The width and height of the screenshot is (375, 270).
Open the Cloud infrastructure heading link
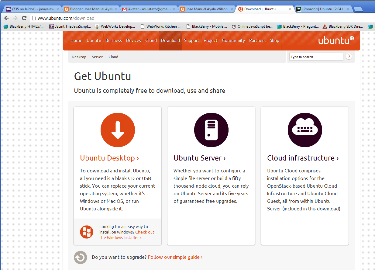[303, 158]
